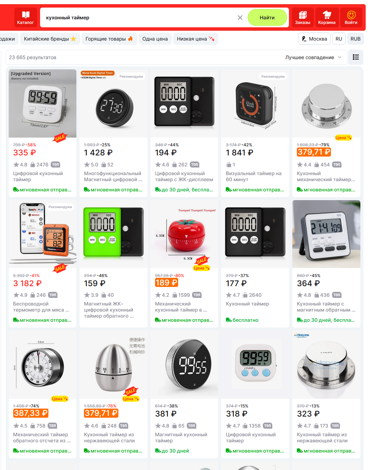Click the Найти search button

[267, 17]
